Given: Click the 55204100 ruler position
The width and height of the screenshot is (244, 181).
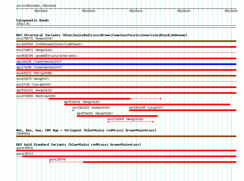Looking at the screenshot, I should [x=136, y=11].
